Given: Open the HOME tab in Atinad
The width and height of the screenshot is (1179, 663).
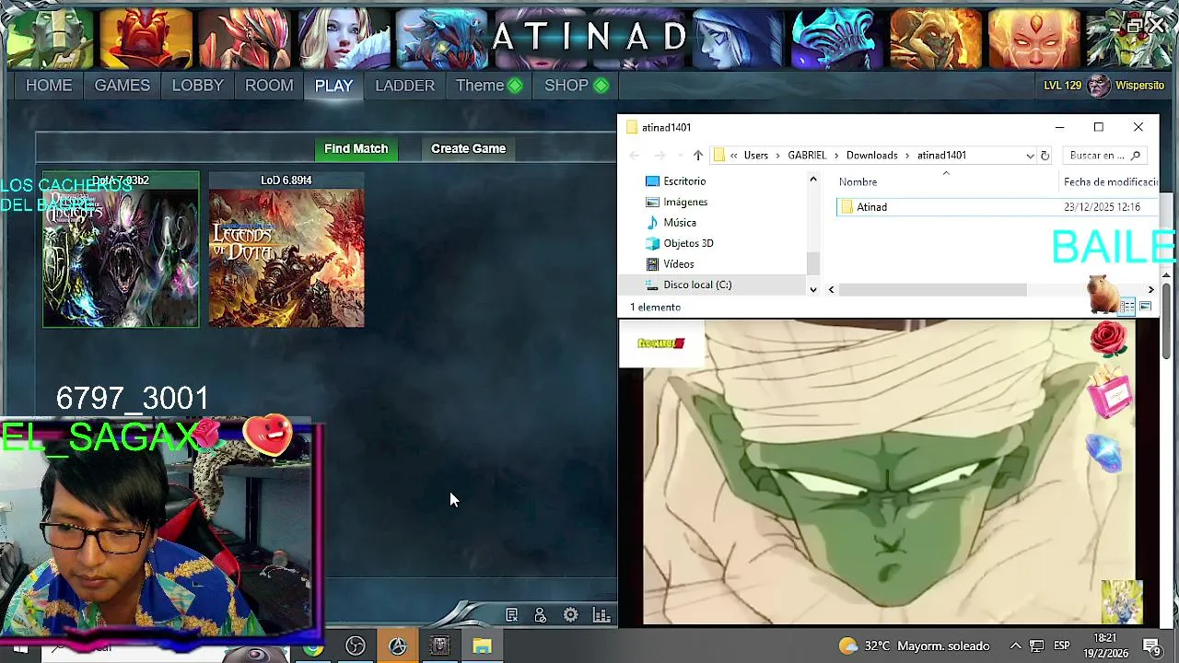Looking at the screenshot, I should click(x=49, y=86).
